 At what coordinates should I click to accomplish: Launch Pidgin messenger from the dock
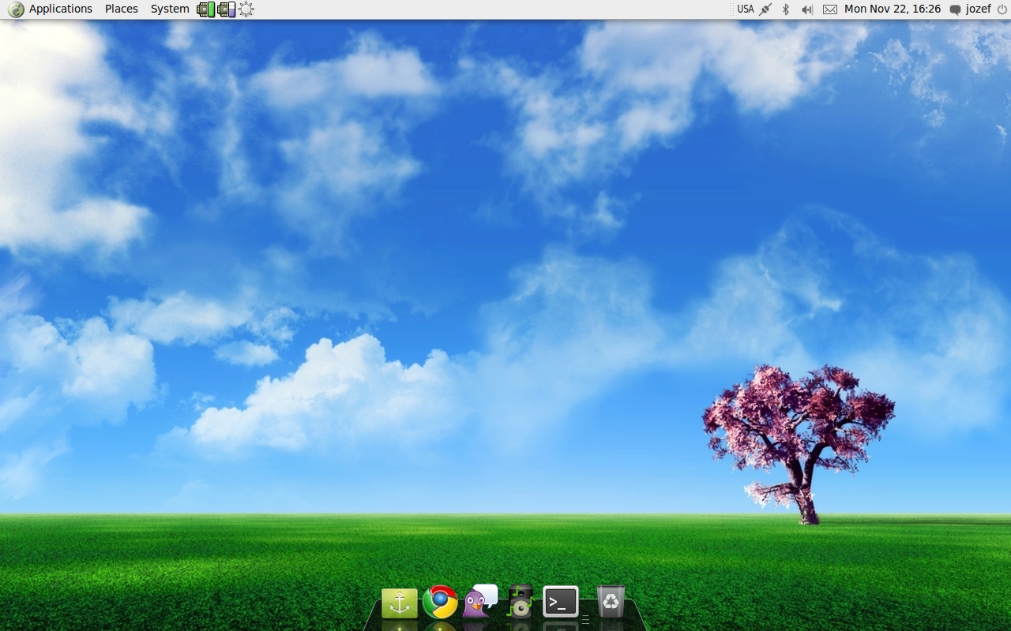(480, 601)
